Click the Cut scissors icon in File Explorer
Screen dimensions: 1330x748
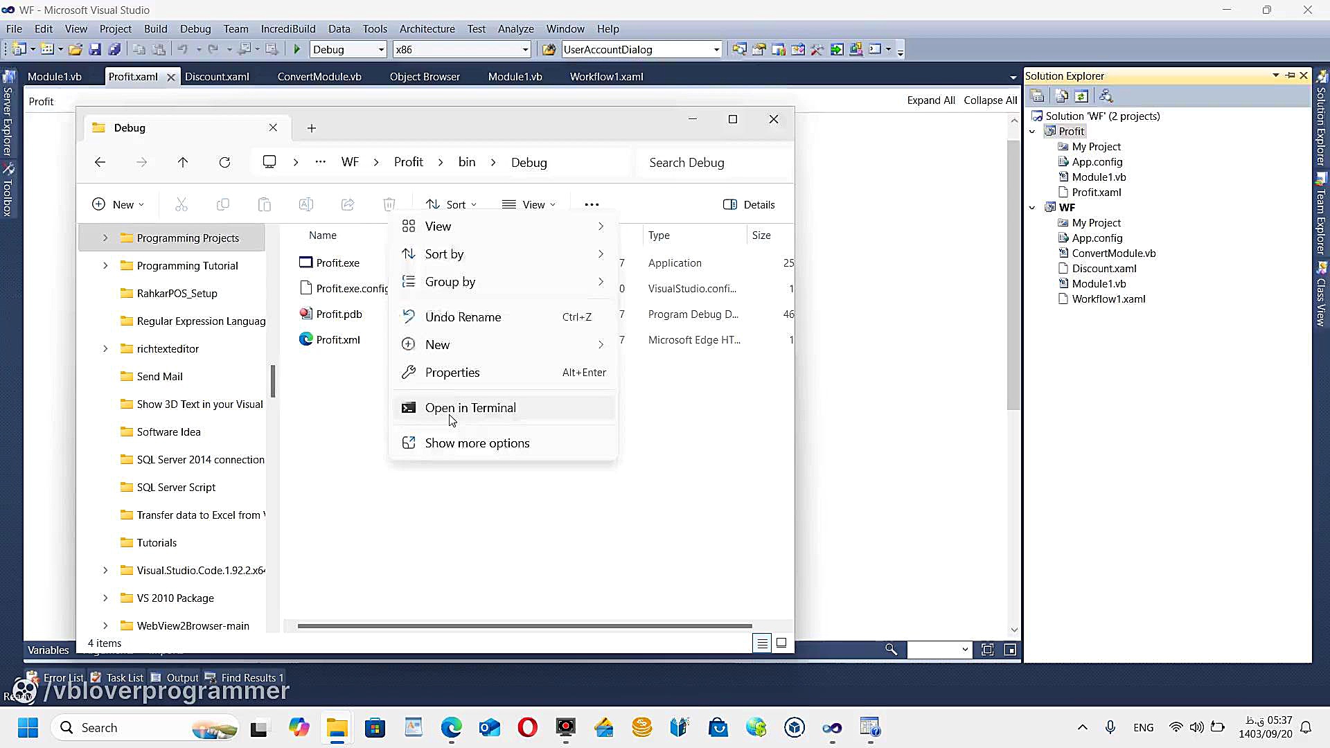181,204
